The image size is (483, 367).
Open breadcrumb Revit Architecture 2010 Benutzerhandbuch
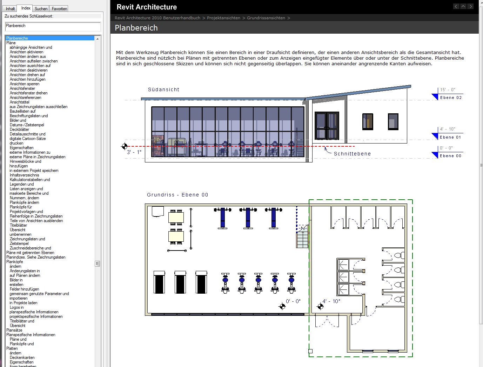pyautogui.click(x=157, y=18)
